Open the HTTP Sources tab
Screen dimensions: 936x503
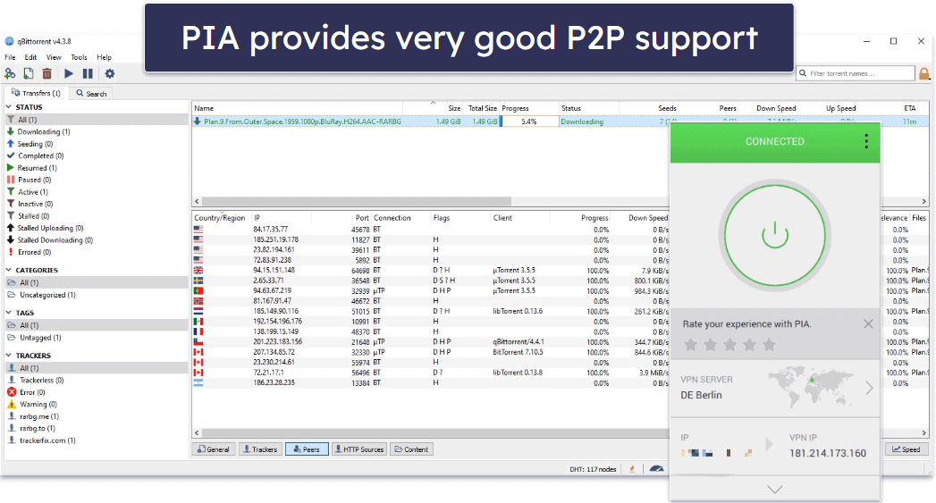pos(358,449)
